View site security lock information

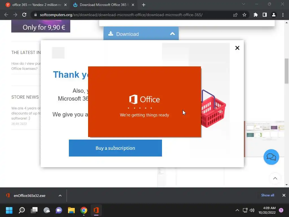pos(35,15)
